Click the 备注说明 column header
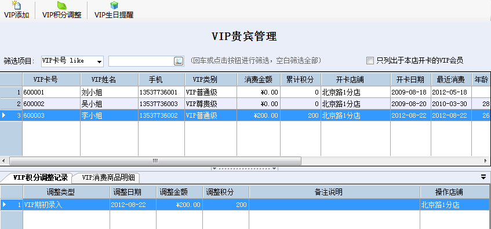The width and height of the screenshot is (491, 229). pos(334,192)
